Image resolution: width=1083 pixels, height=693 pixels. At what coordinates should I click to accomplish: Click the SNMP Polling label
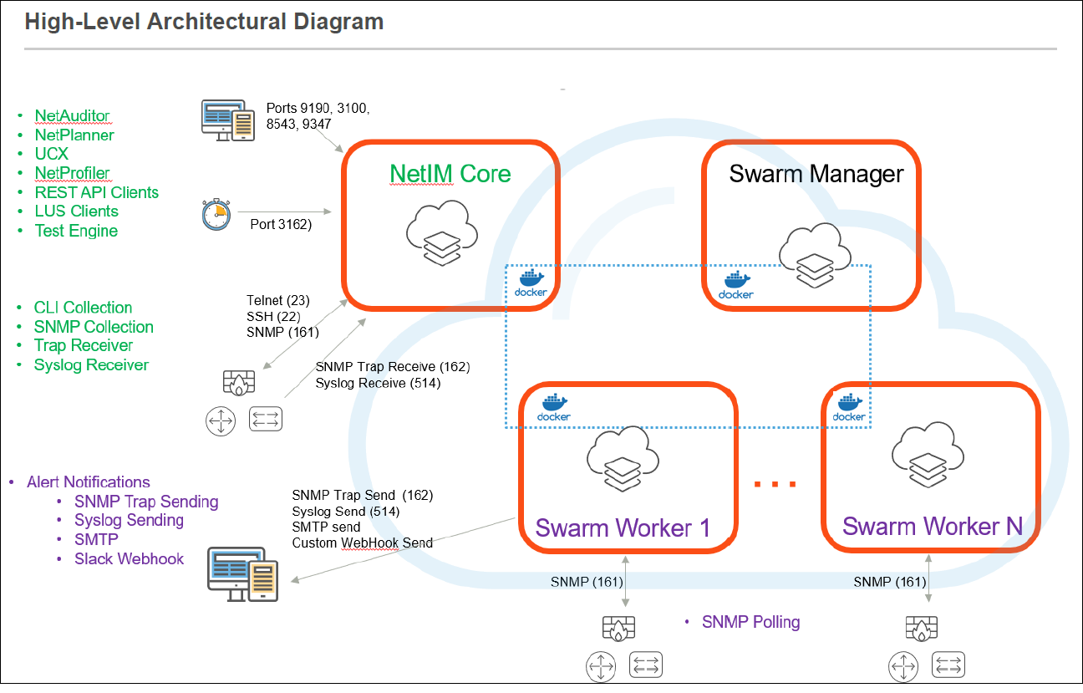750,622
